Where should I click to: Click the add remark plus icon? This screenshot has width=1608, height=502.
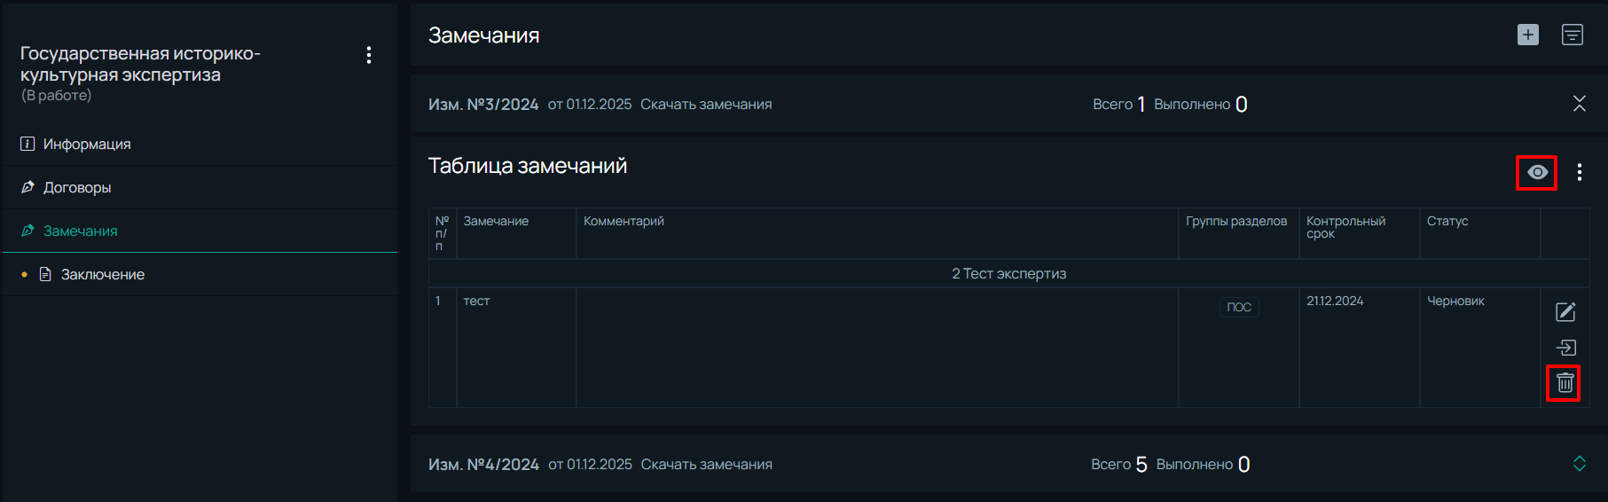coord(1528,35)
